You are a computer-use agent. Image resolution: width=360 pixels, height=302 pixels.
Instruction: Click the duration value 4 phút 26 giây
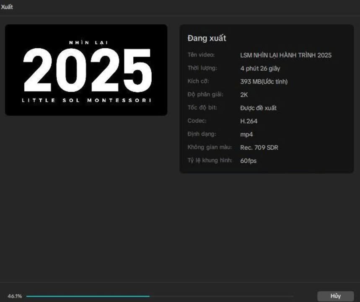tap(260, 68)
